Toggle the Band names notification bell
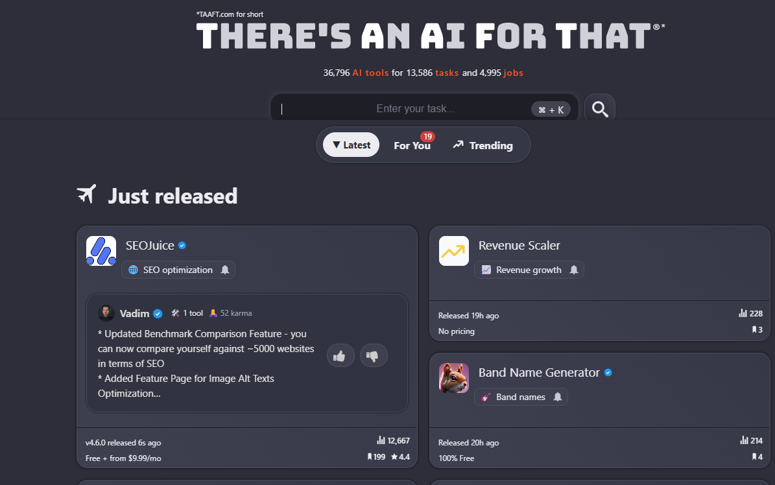 pos(558,397)
